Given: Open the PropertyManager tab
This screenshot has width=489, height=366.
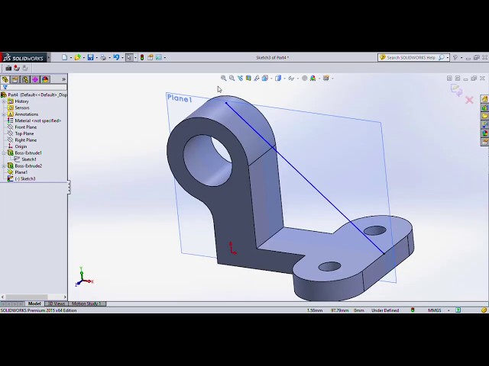Looking at the screenshot, I should [15, 79].
